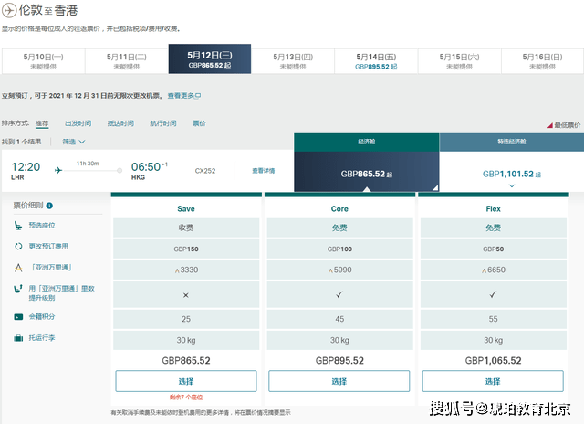Select the 5月15日(六) date tab
Viewport: 584px width, 424px height.
[x=459, y=61]
